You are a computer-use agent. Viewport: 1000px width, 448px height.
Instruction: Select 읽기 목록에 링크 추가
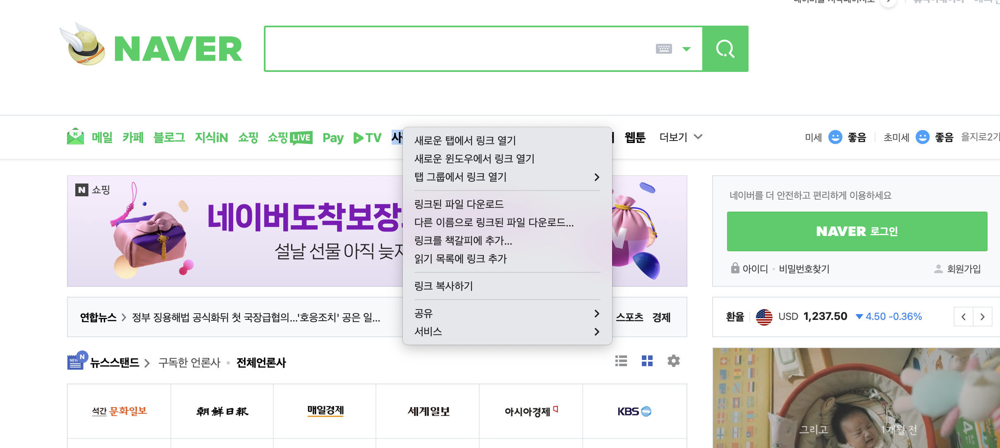[507, 259]
